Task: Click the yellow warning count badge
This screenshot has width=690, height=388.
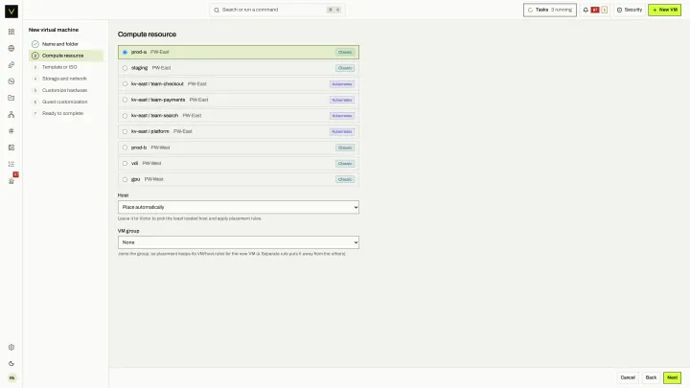Action: coord(604,10)
